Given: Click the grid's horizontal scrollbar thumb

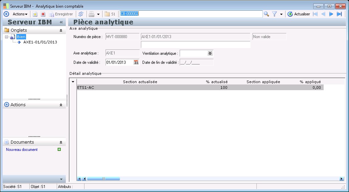Looking at the screenshot, I should (x=104, y=179).
